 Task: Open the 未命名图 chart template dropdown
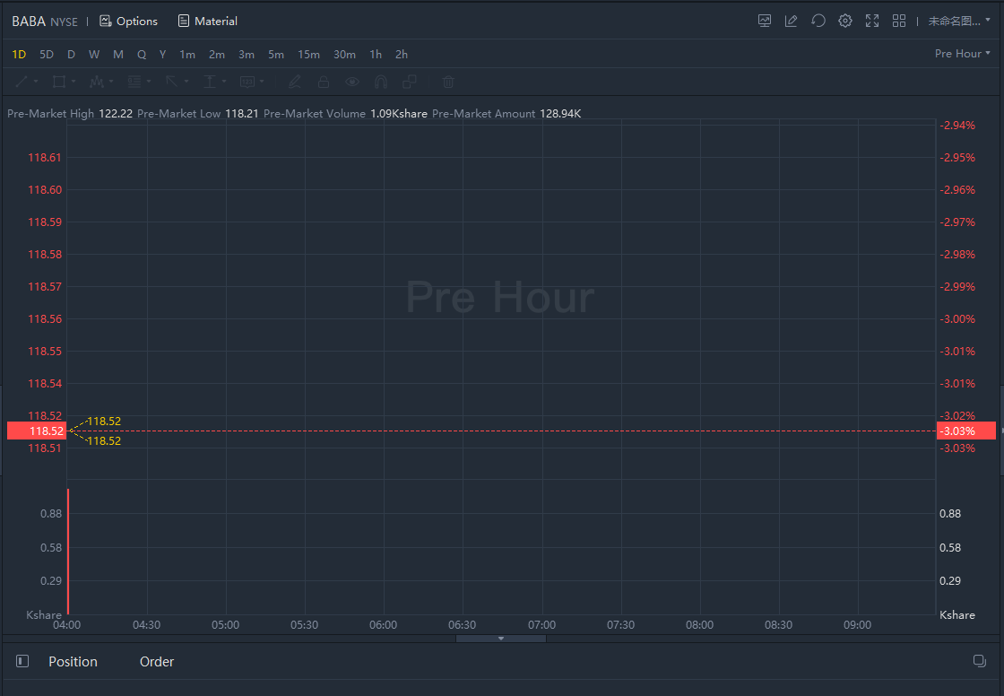959,21
